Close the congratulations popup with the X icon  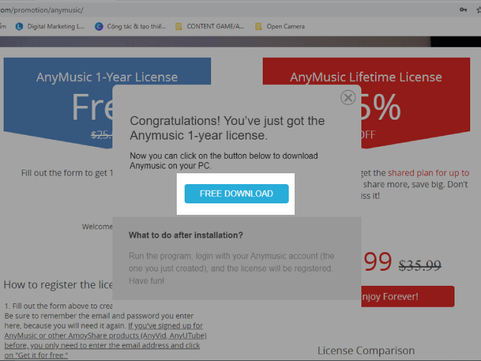pyautogui.click(x=348, y=97)
